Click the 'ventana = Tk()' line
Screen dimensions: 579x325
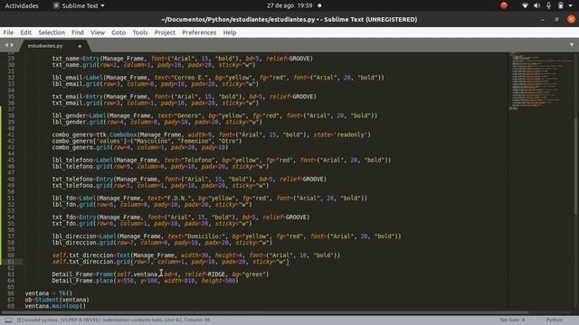pos(48,293)
